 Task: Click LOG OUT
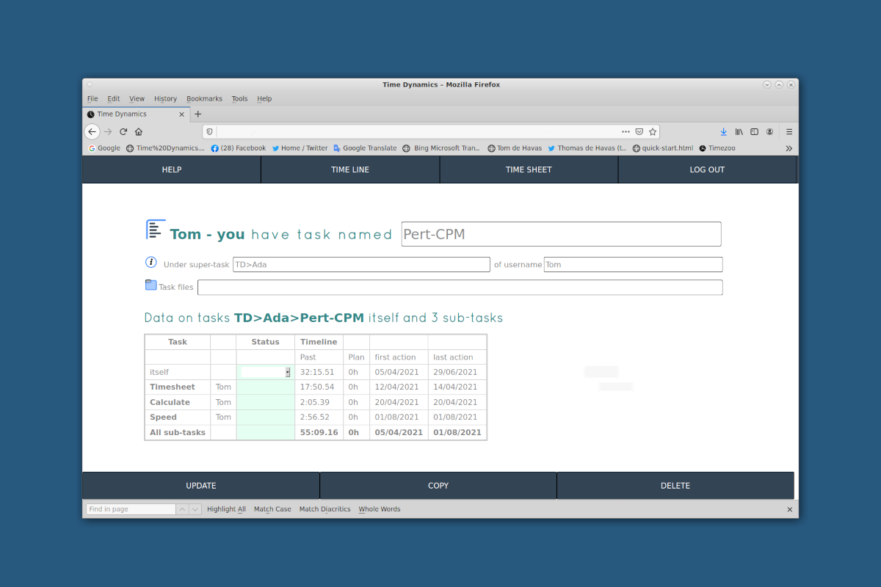tap(707, 169)
